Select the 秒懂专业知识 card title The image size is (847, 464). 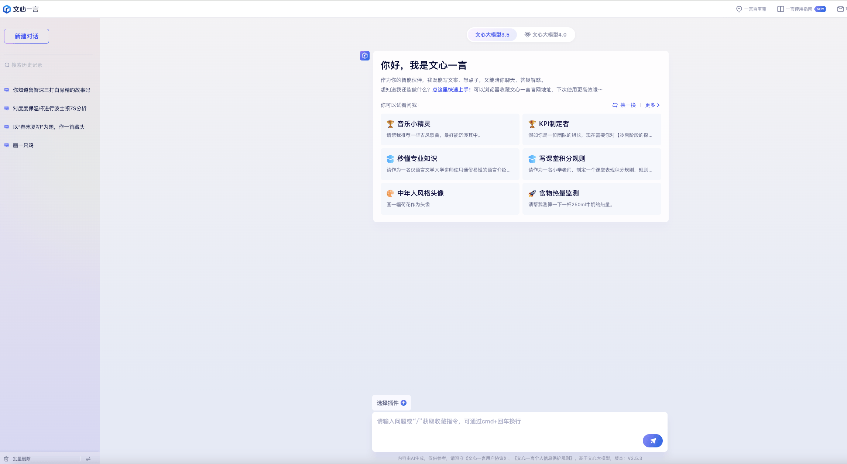tap(417, 159)
